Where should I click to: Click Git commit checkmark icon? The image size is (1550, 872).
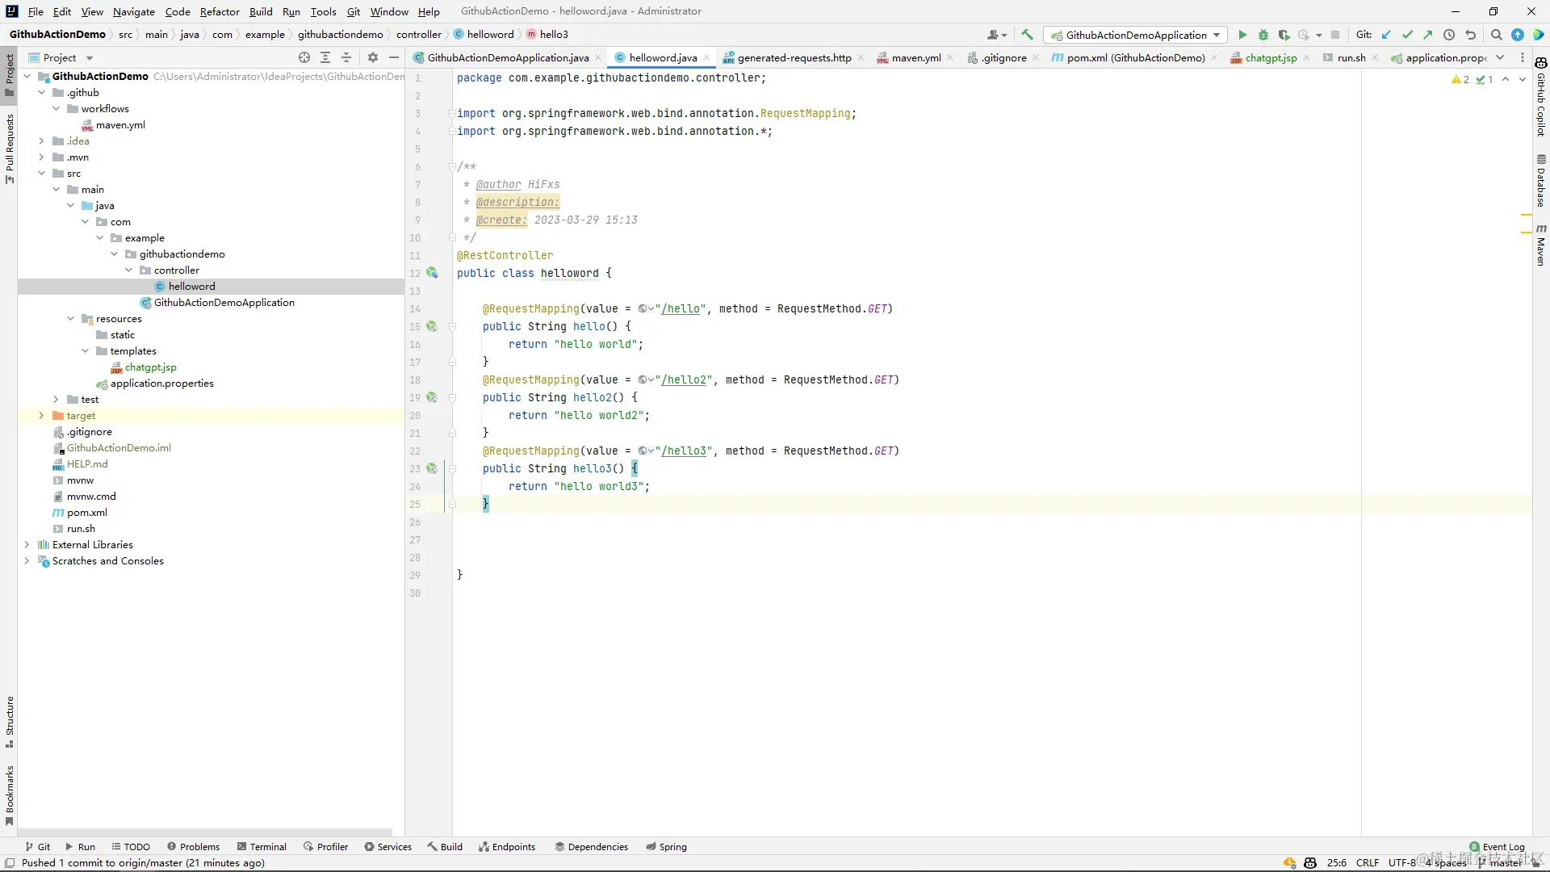click(x=1407, y=35)
